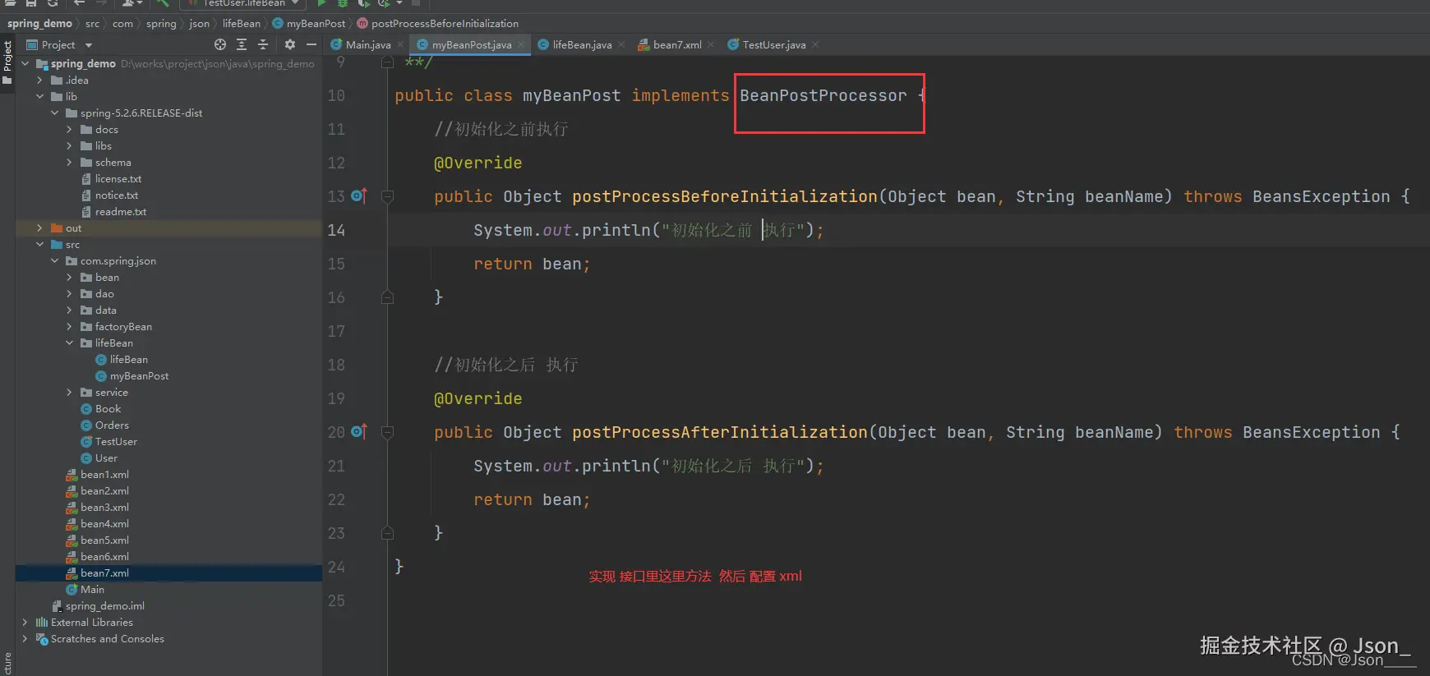1430x676 pixels.
Task: Collapse the com.spring.json package
Action: pyautogui.click(x=54, y=260)
